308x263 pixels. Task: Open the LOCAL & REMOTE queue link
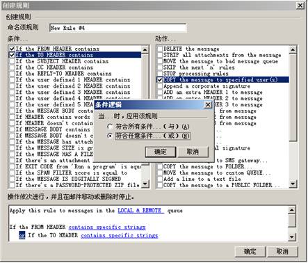click(140, 211)
